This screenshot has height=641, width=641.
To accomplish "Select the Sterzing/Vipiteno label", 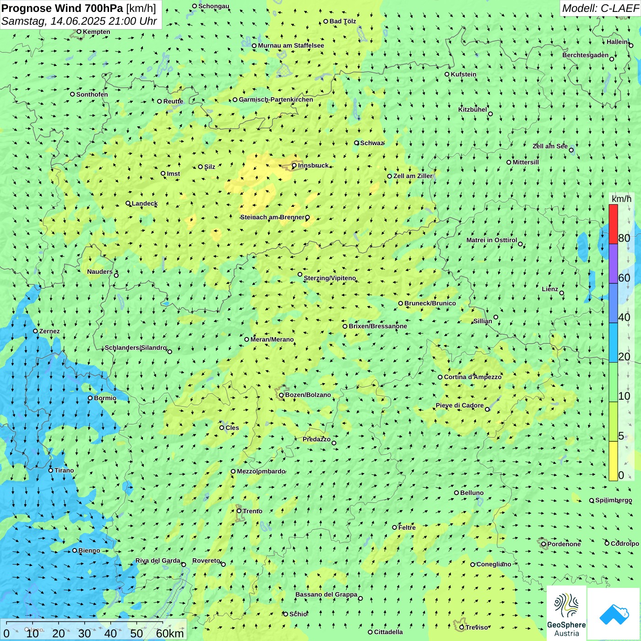I will (330, 278).
